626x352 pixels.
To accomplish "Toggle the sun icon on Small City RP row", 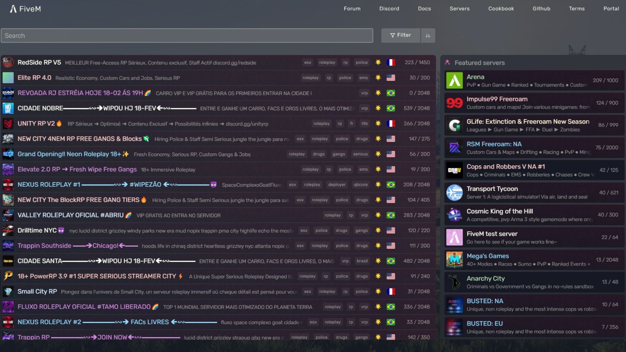I will click(378, 291).
